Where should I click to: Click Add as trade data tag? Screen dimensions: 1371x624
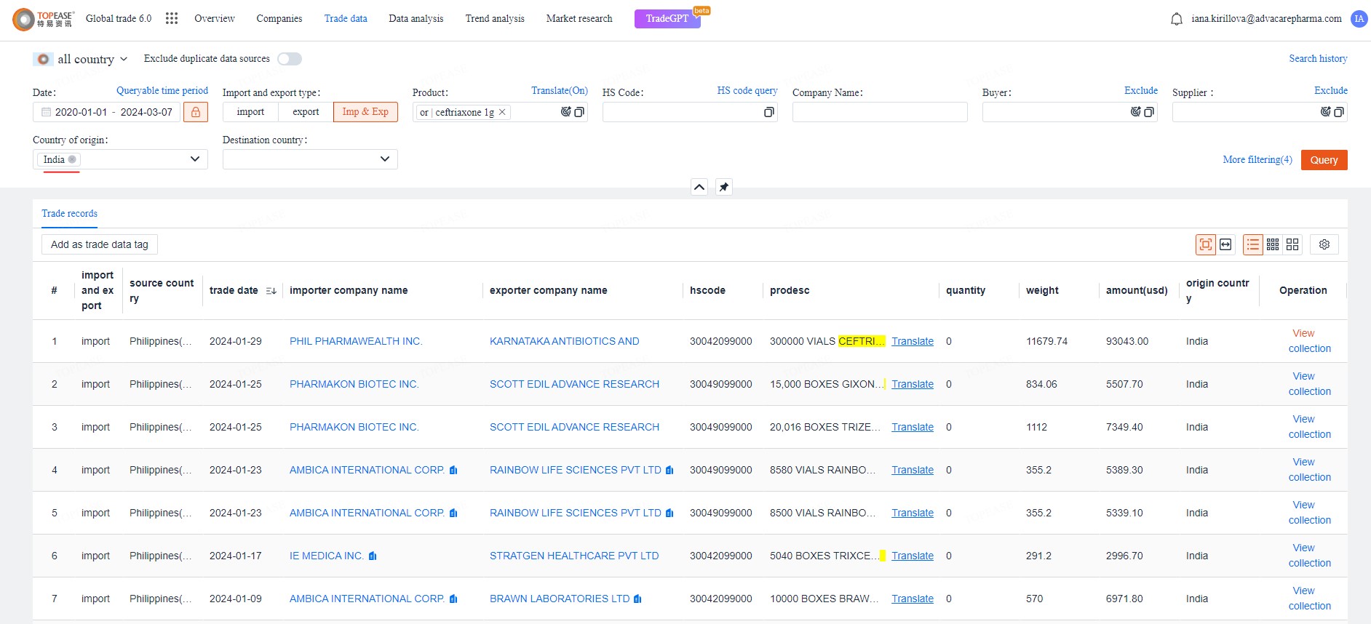(x=100, y=244)
